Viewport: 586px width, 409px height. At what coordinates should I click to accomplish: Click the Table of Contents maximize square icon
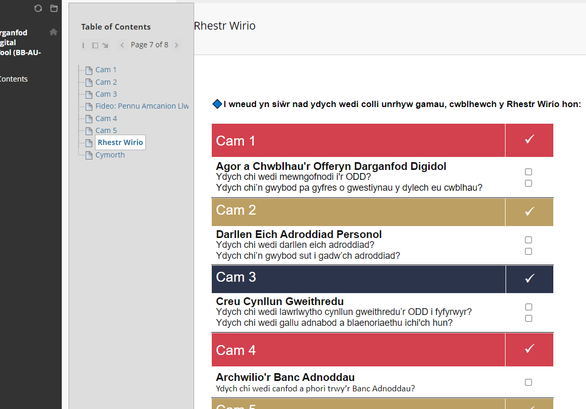(x=95, y=45)
